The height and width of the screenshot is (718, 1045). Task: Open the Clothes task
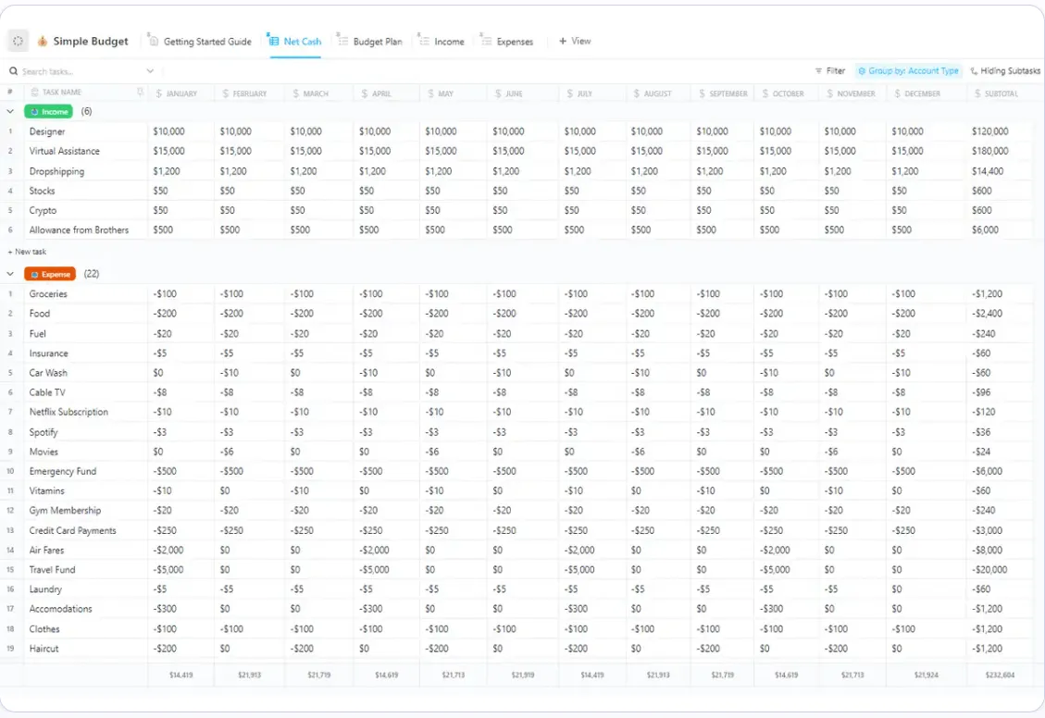(x=44, y=629)
